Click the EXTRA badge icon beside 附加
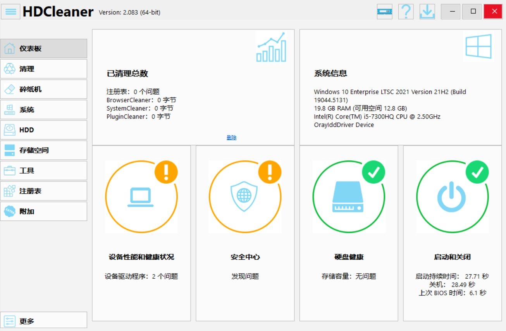506x331 pixels. click(10, 211)
